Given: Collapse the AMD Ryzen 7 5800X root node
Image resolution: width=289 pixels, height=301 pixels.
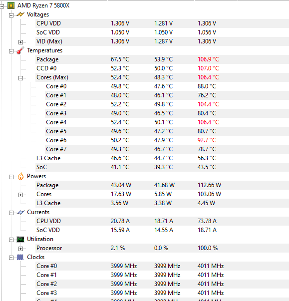Looking at the screenshot, I should pos(1,6).
